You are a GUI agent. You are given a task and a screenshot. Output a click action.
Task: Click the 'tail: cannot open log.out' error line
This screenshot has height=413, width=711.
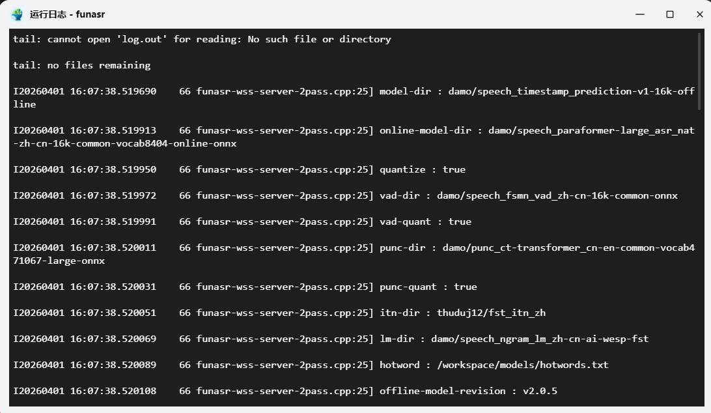coord(202,40)
